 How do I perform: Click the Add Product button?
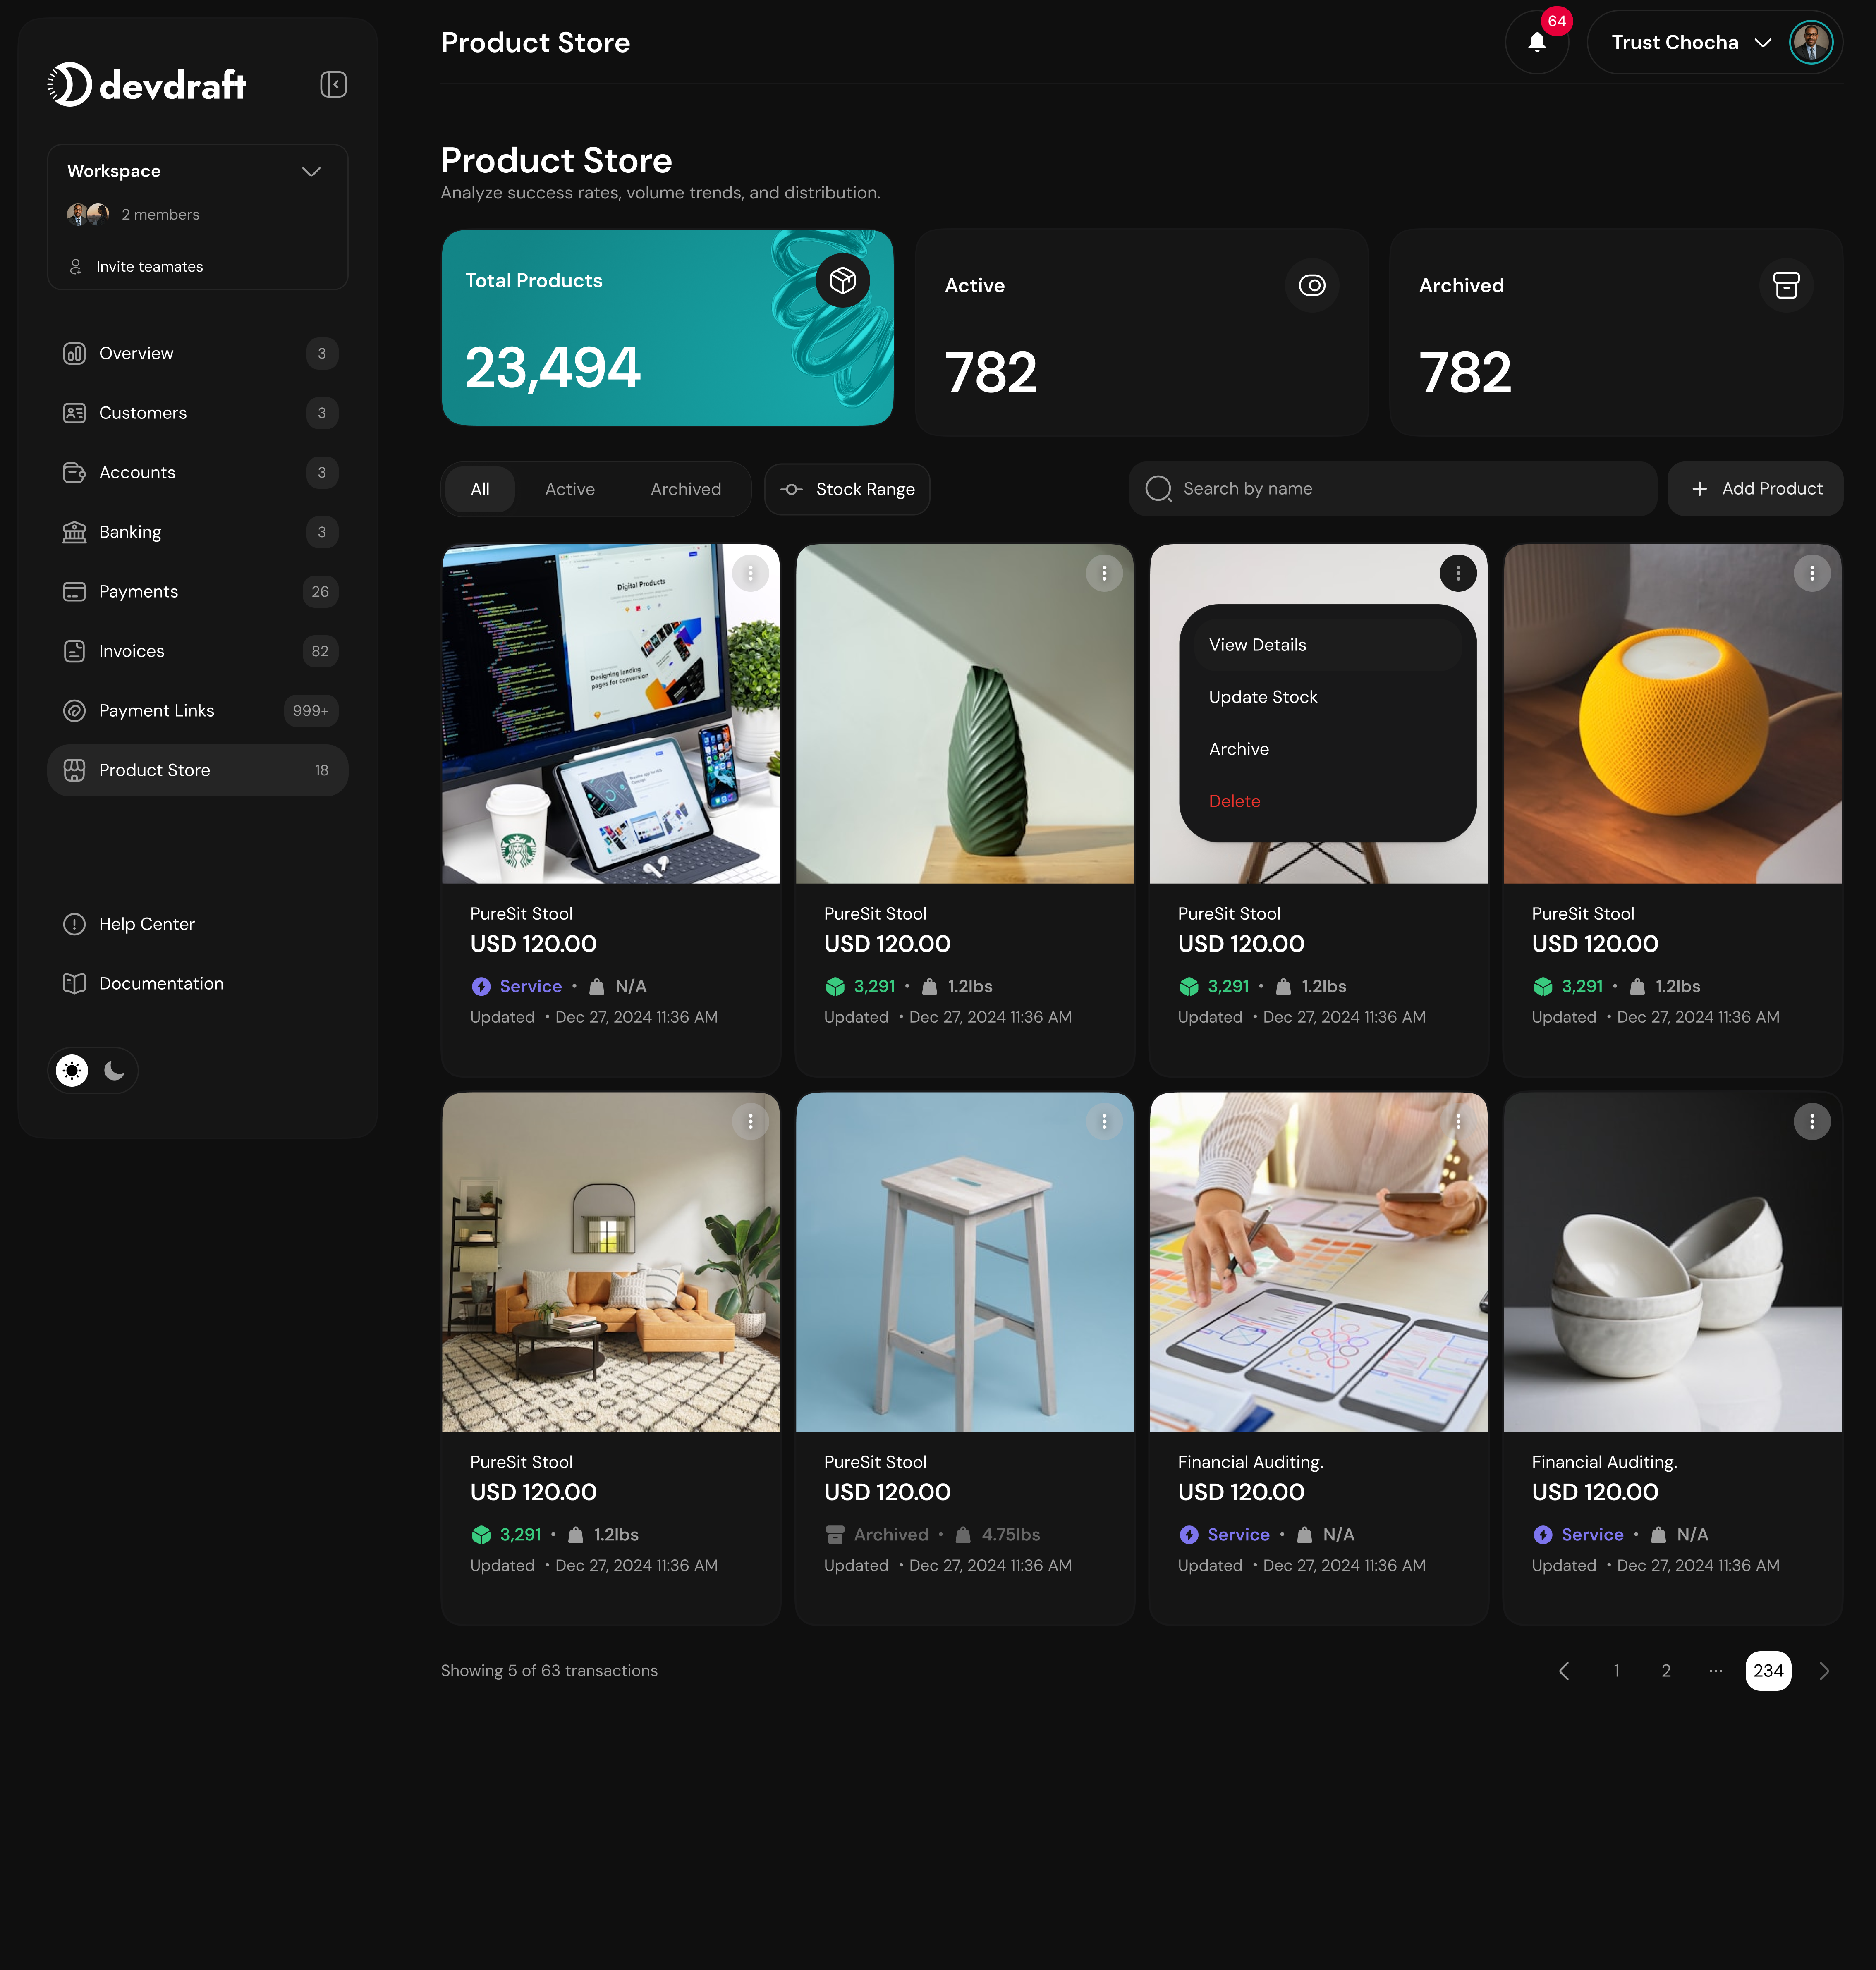click(1755, 489)
